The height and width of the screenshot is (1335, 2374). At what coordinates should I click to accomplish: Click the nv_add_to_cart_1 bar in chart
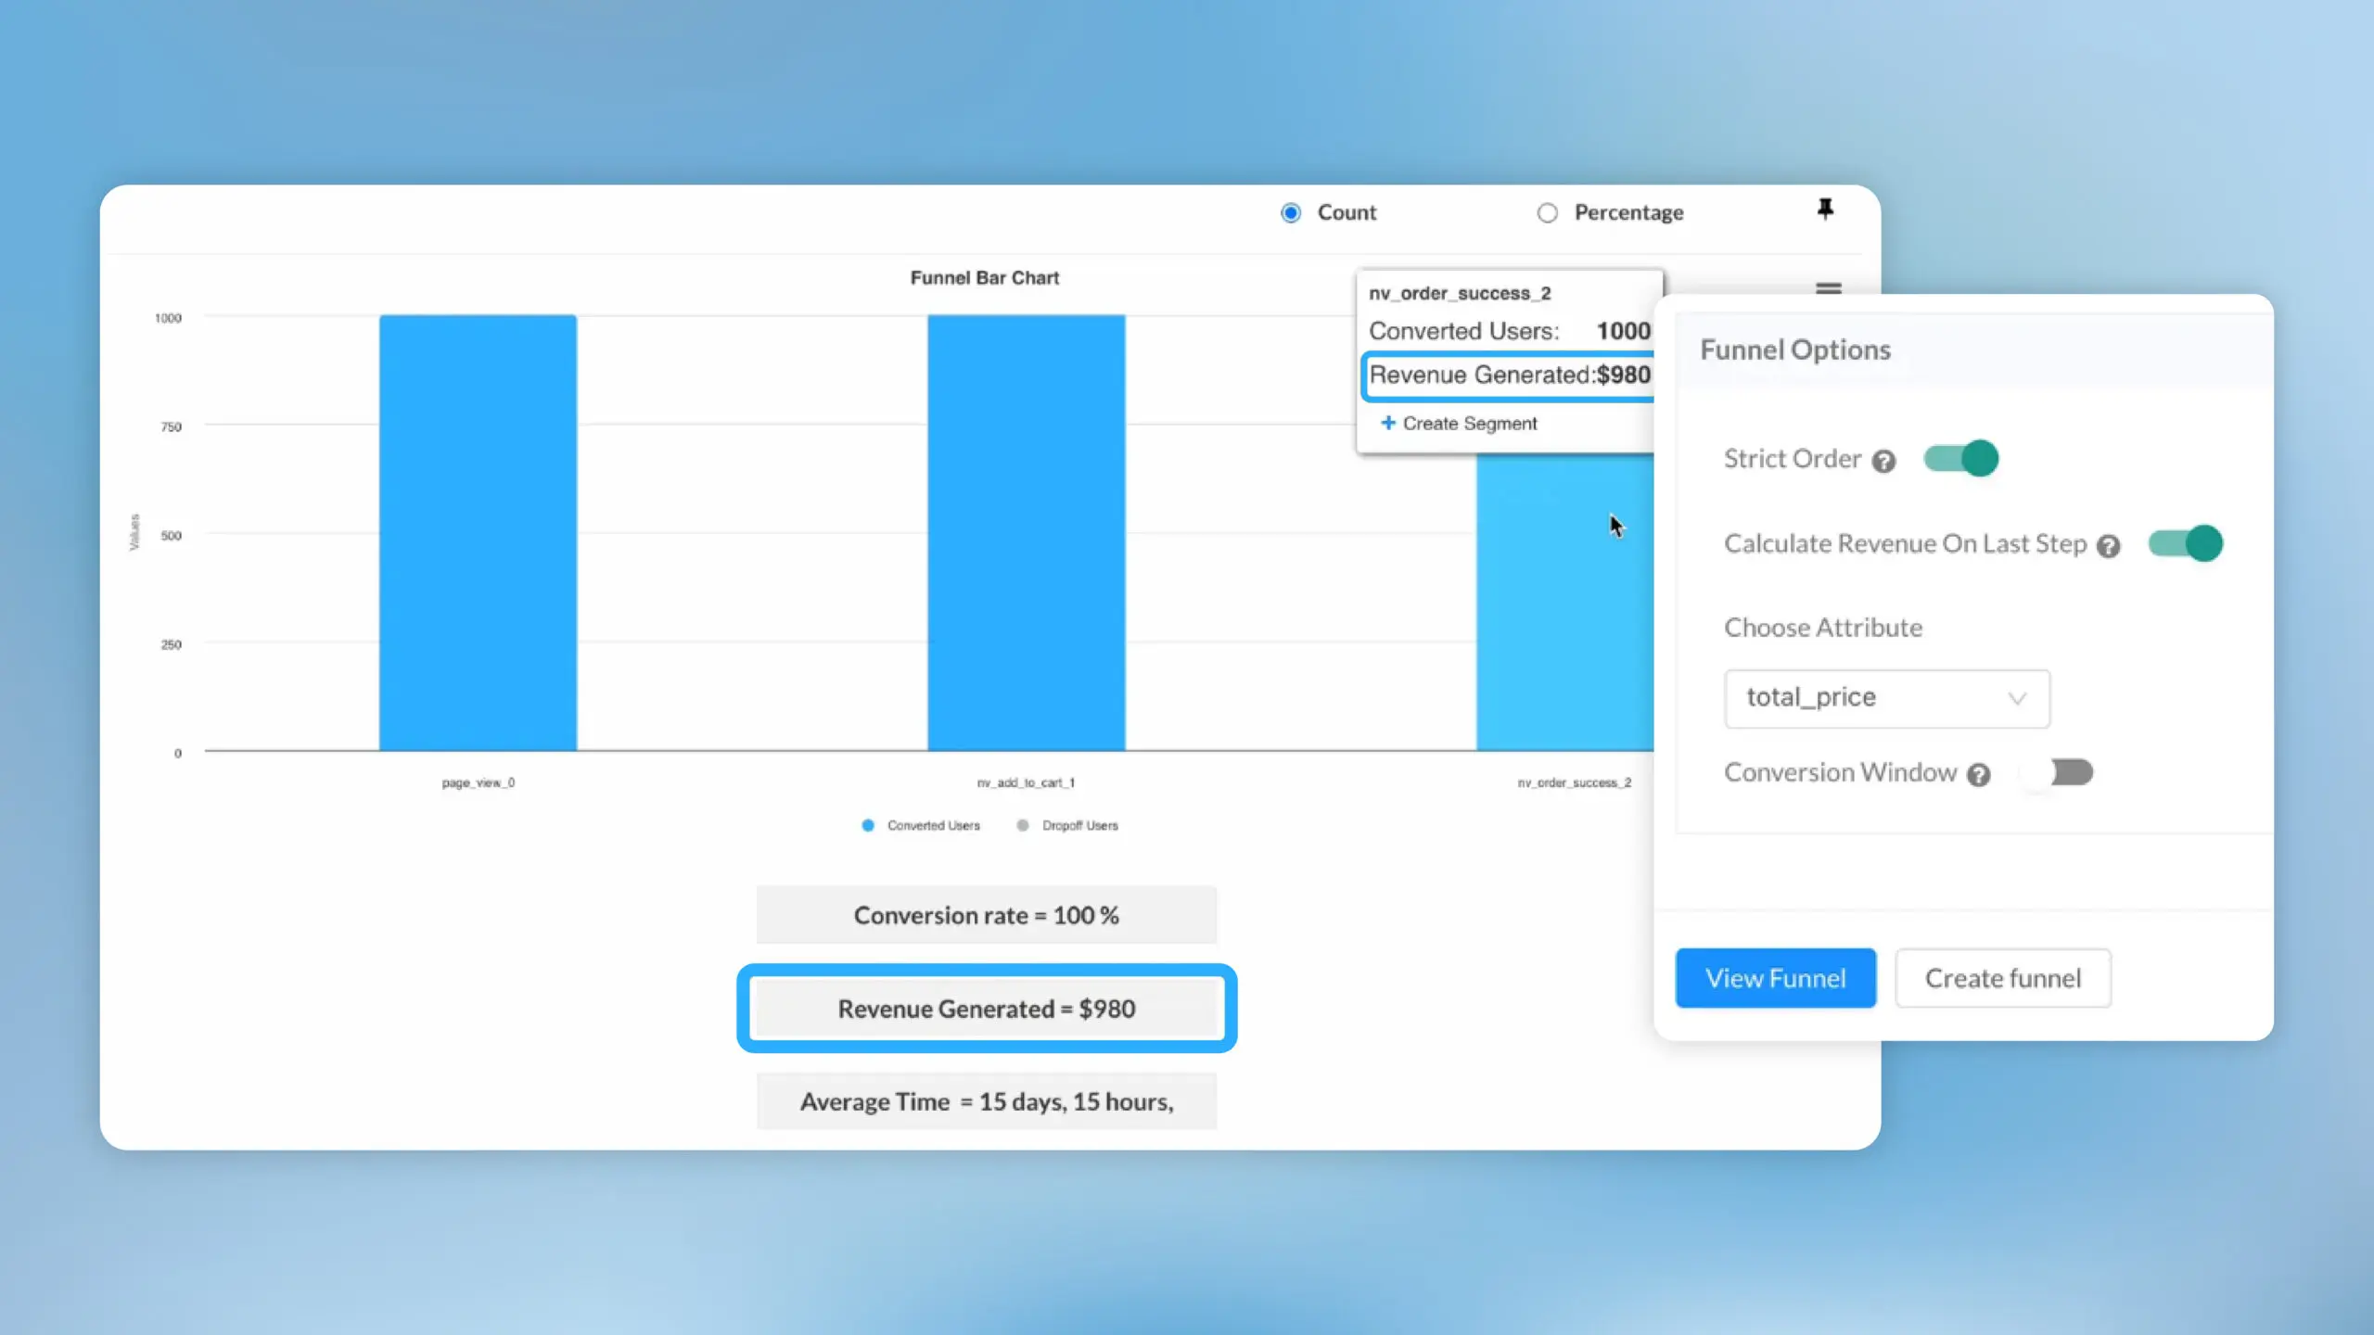(x=1026, y=533)
